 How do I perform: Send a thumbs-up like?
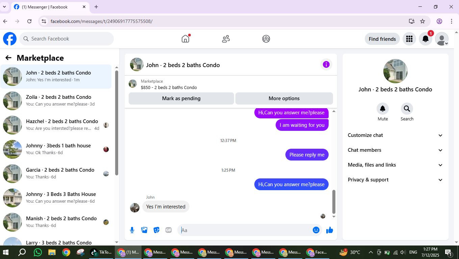point(330,230)
